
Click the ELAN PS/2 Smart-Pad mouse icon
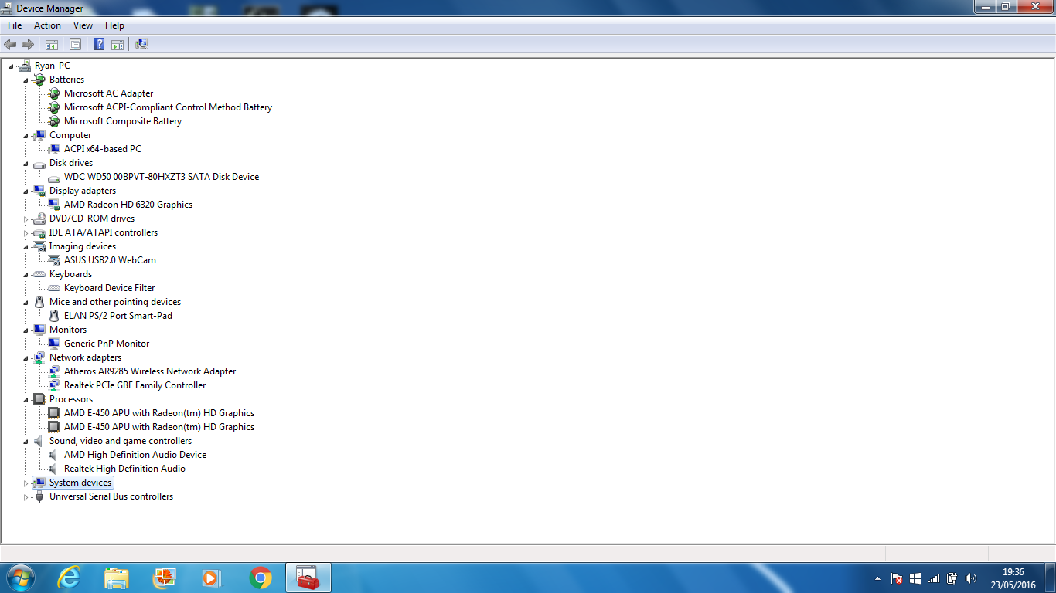point(53,316)
